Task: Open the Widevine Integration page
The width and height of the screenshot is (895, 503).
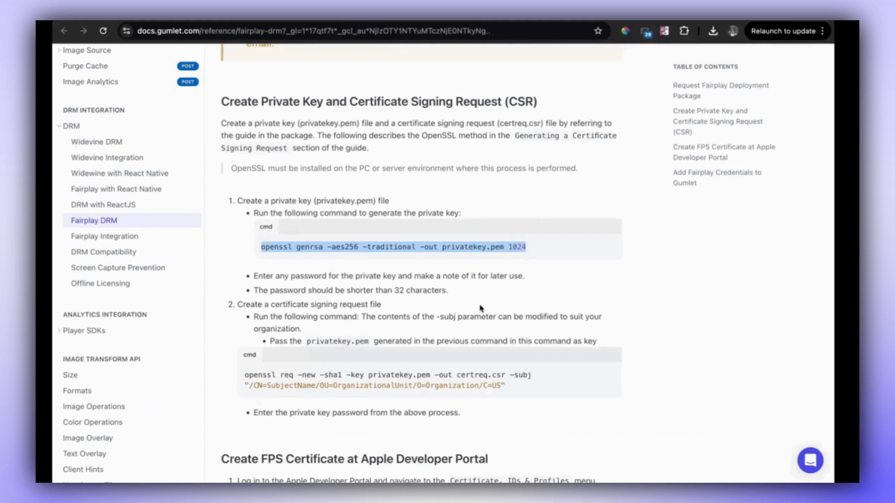Action: [107, 158]
